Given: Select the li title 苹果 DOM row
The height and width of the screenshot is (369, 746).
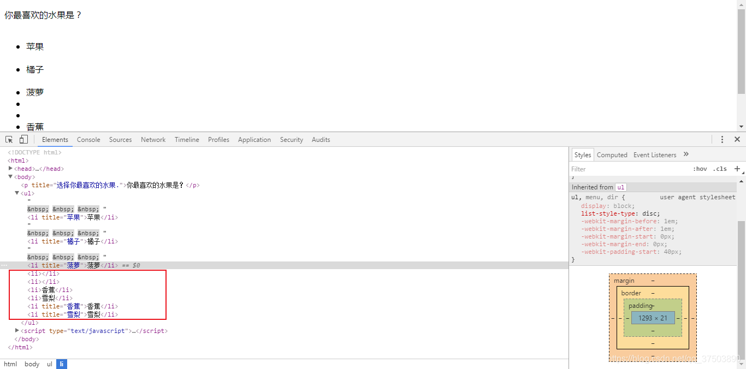Looking at the screenshot, I should click(x=73, y=217).
